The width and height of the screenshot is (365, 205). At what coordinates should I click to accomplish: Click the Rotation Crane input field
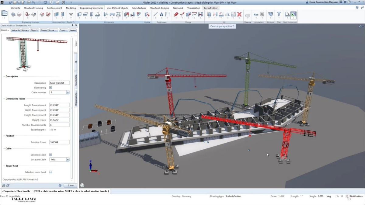coord(59,142)
